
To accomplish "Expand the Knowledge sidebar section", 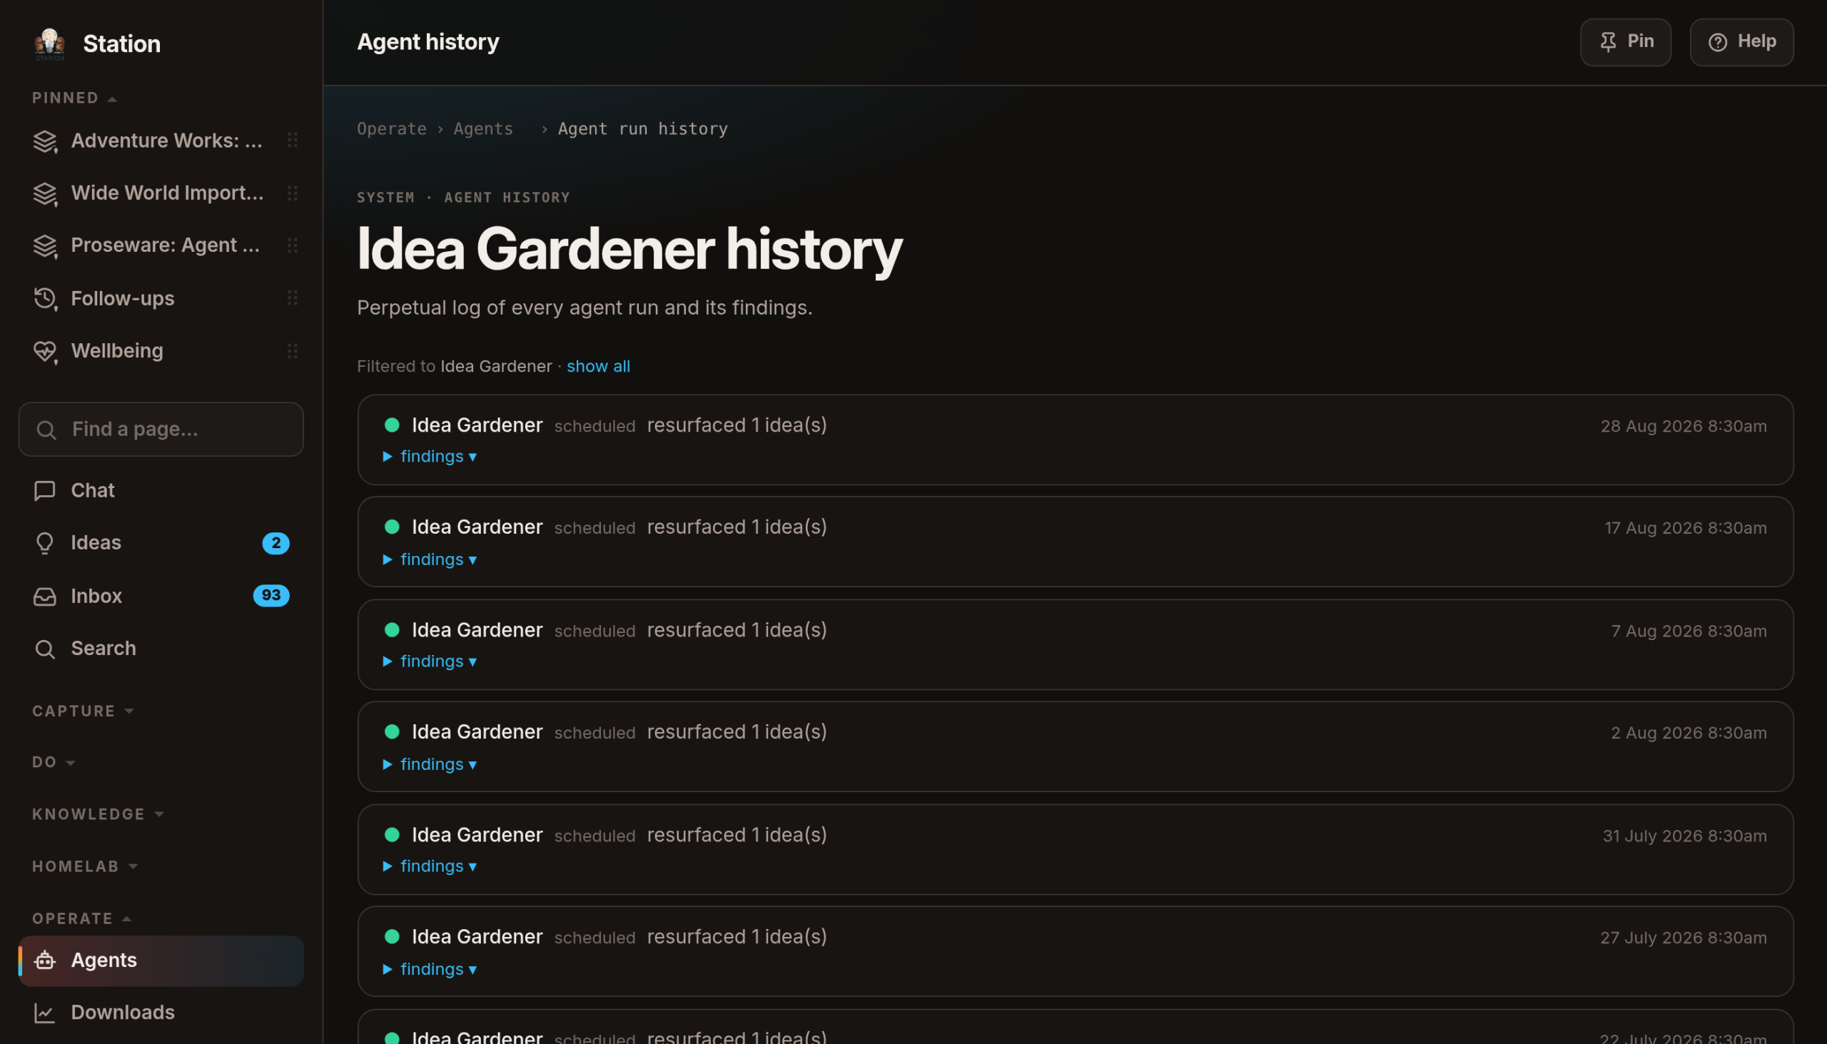I will click(98, 814).
